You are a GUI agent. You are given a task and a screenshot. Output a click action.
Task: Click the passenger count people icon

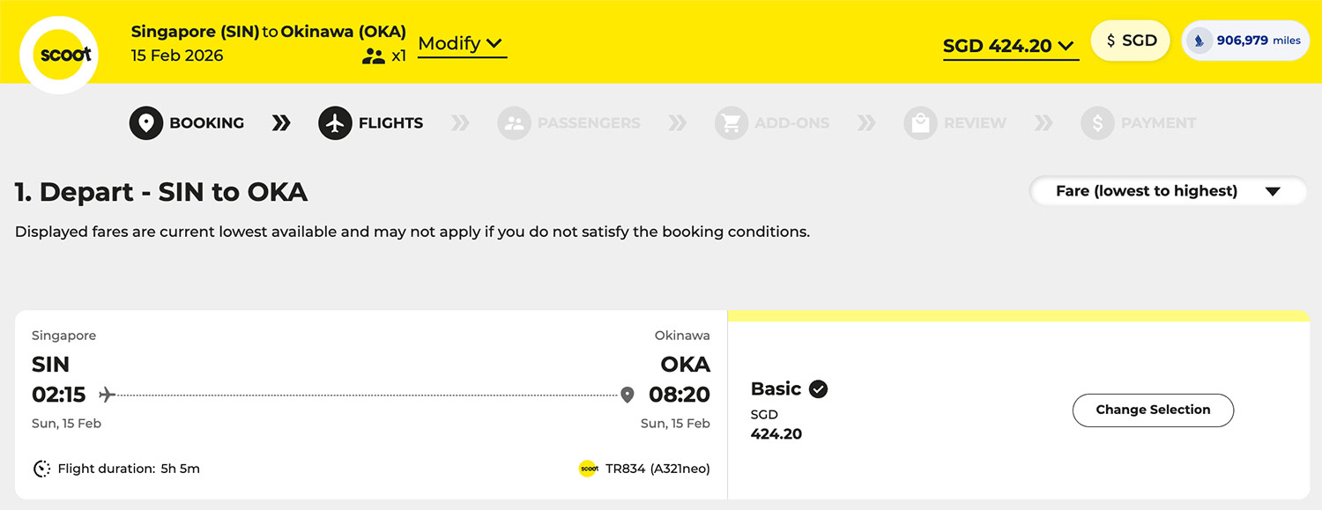point(374,56)
